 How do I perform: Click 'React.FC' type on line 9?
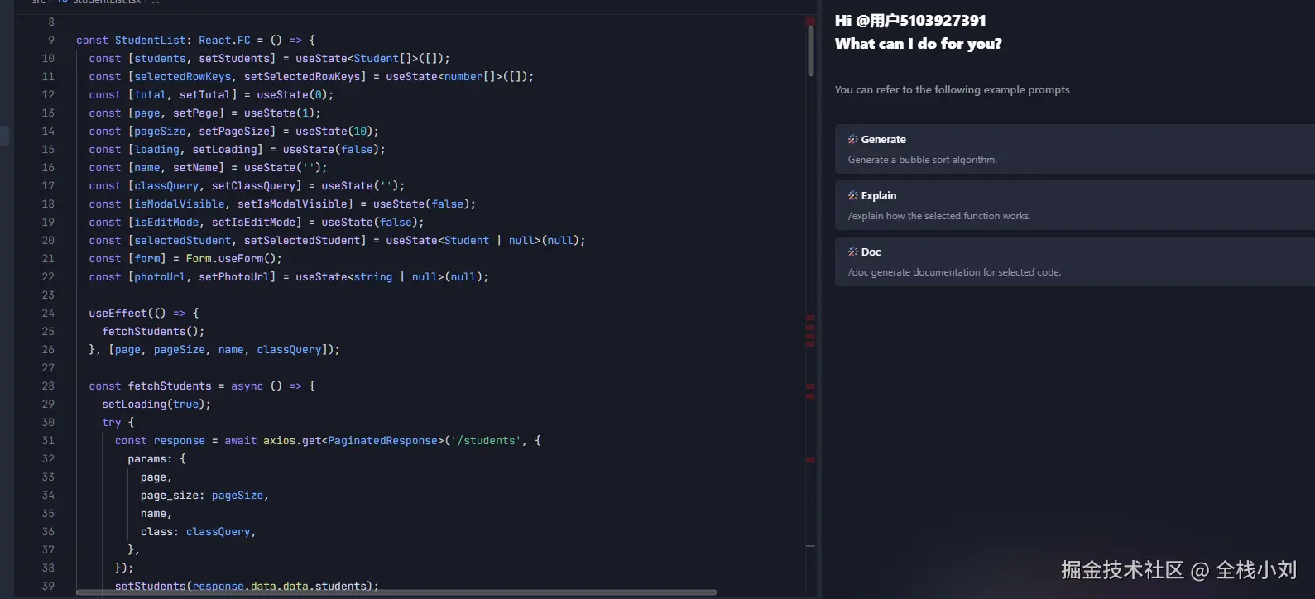224,40
